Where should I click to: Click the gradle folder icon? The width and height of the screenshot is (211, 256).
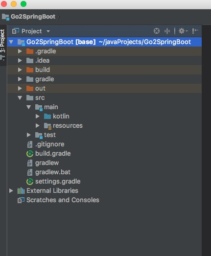[30, 79]
